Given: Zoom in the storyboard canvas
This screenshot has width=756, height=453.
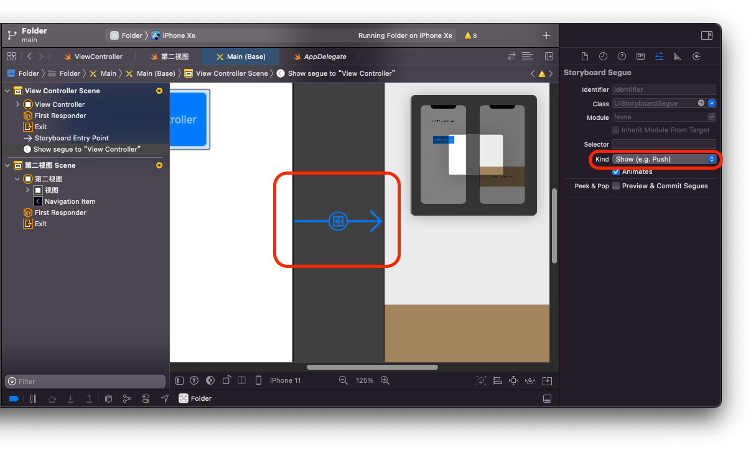Looking at the screenshot, I should click(385, 380).
